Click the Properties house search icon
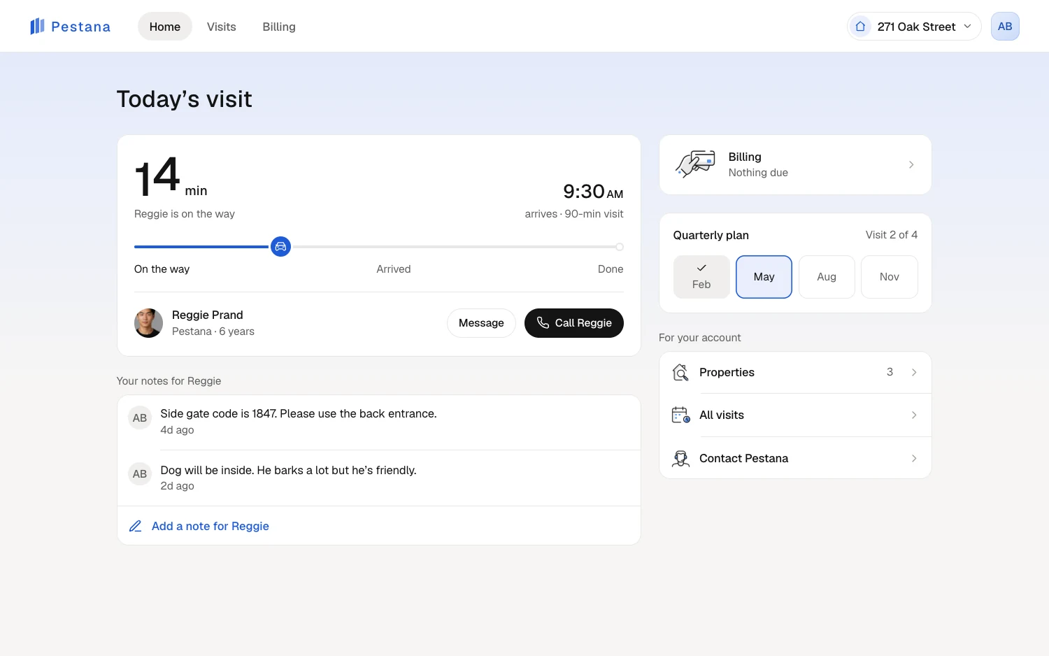The height and width of the screenshot is (656, 1049). (x=680, y=372)
